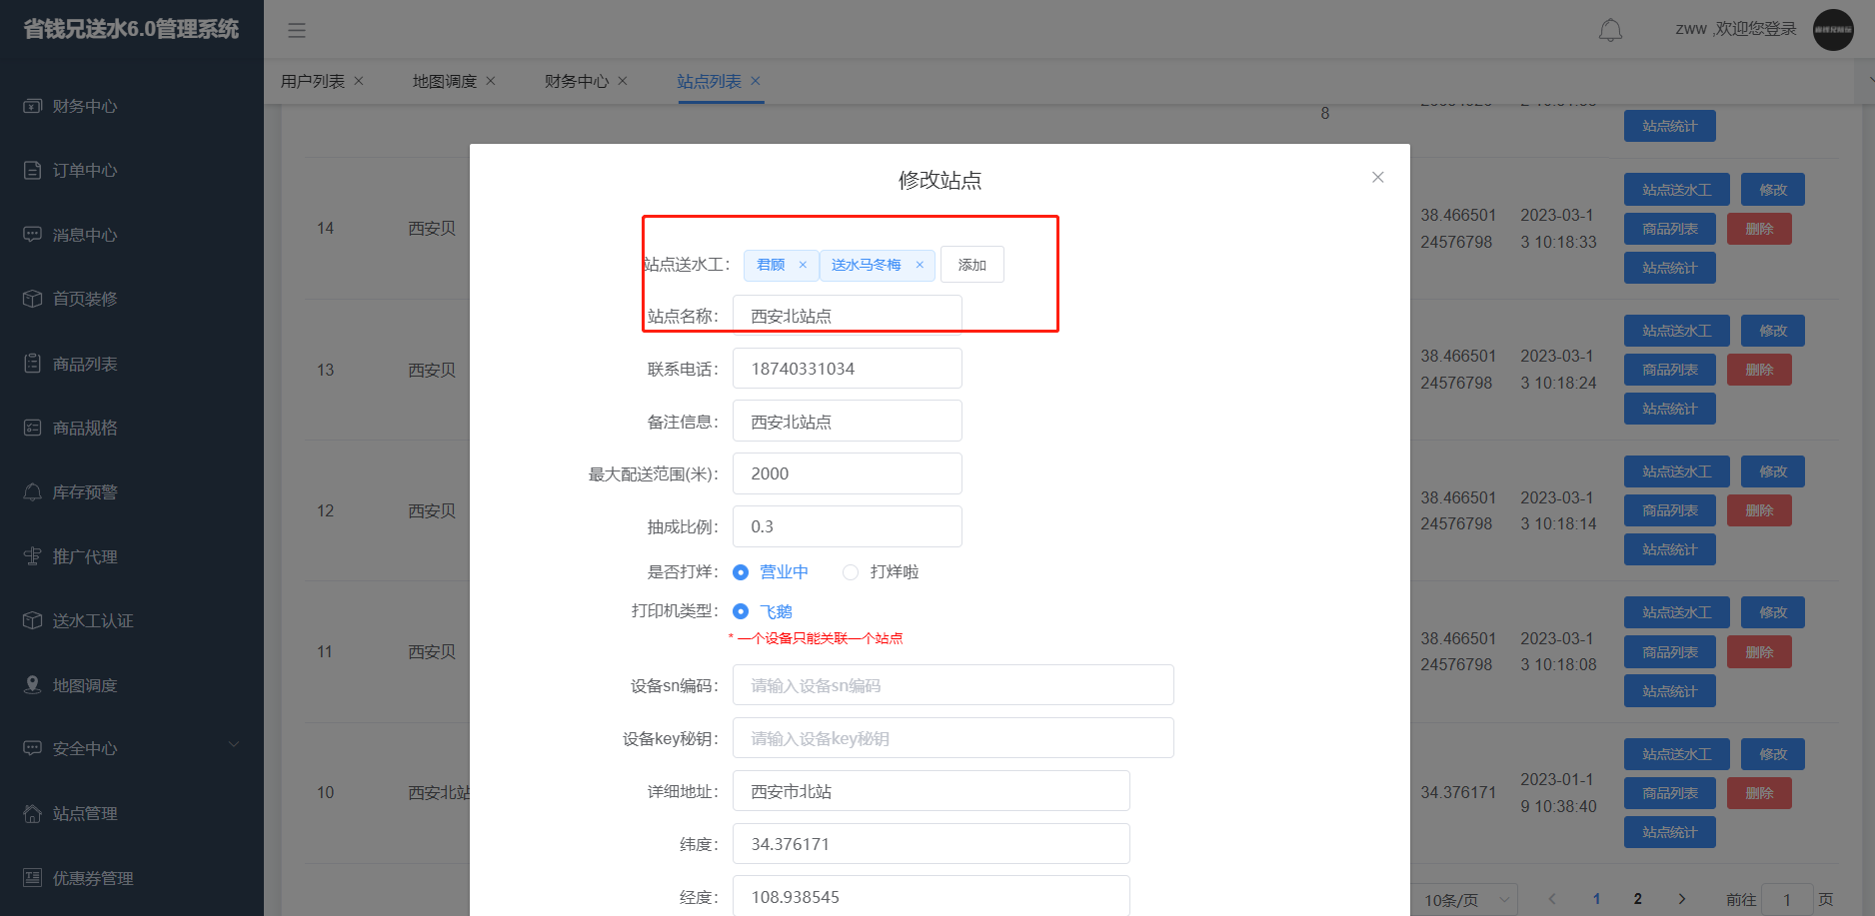
Task: Close the 用户列表 tab with its X
Action: pyautogui.click(x=359, y=81)
